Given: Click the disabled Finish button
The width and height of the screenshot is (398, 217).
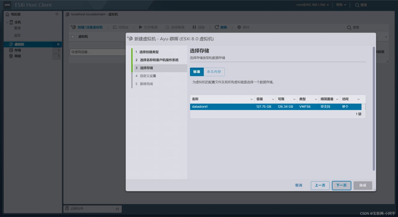Looking at the screenshot, I should tap(363, 185).
